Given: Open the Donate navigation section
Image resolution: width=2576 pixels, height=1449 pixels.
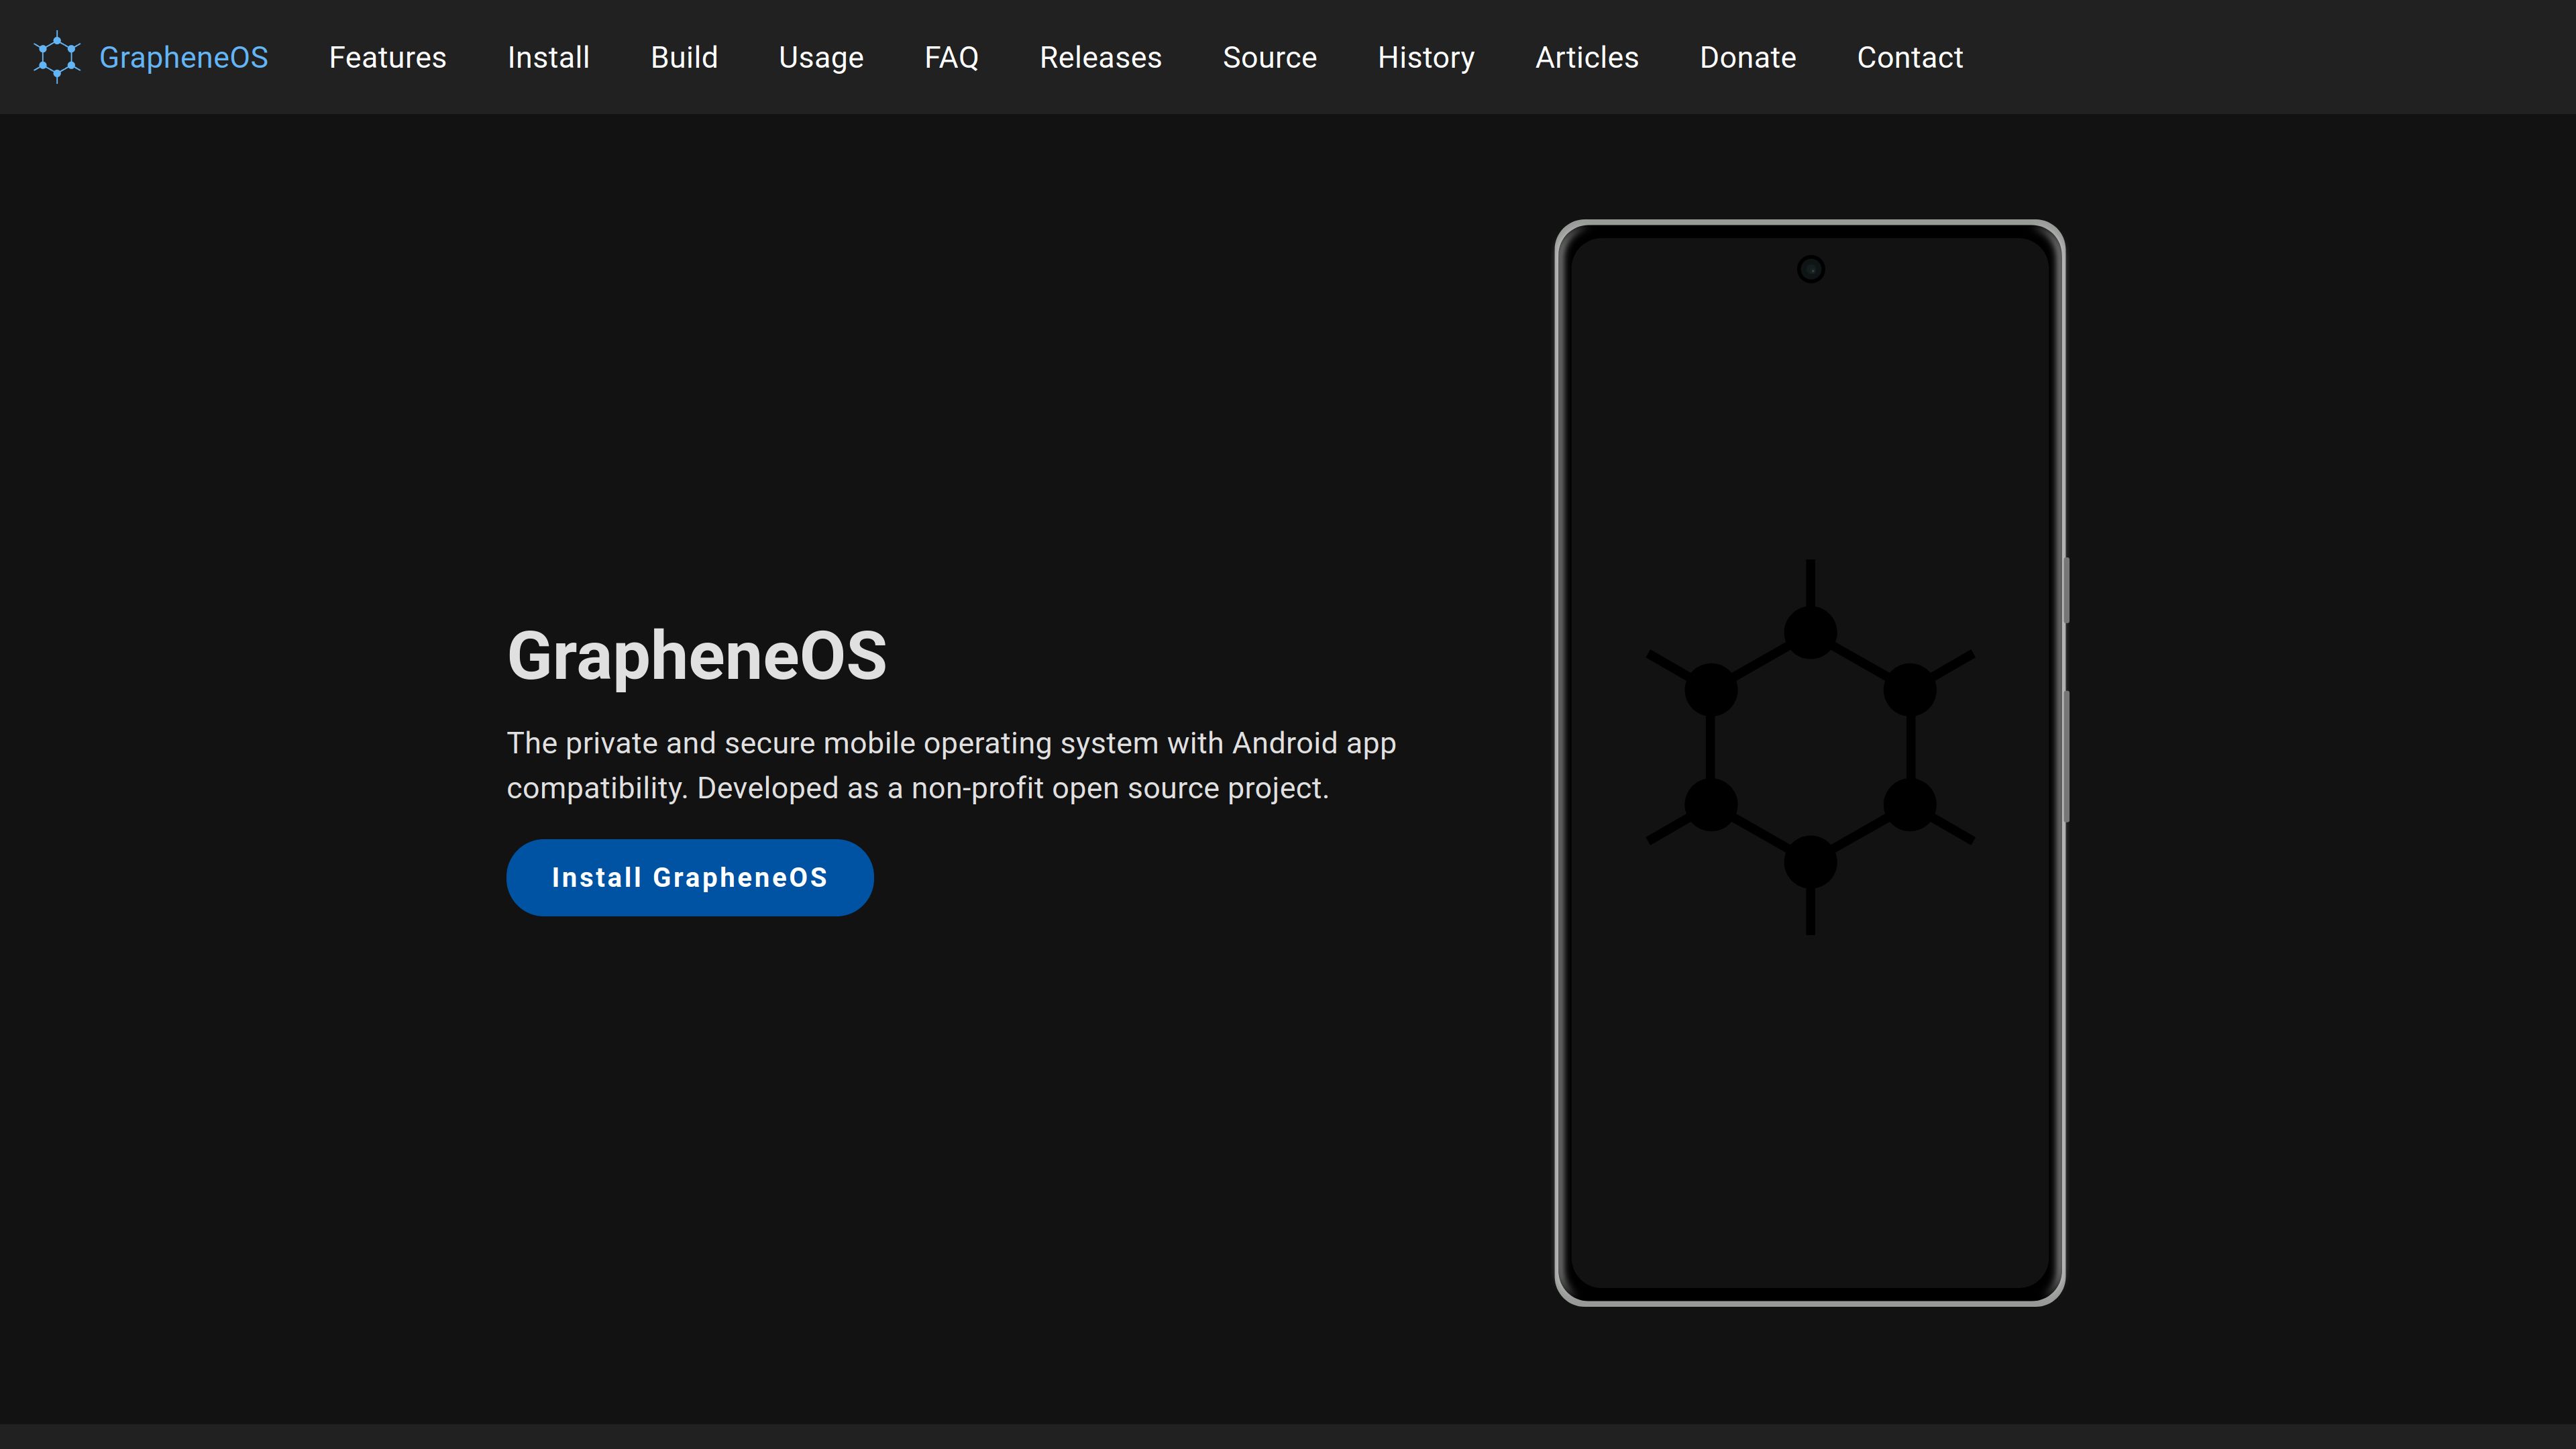Looking at the screenshot, I should click(x=1748, y=56).
